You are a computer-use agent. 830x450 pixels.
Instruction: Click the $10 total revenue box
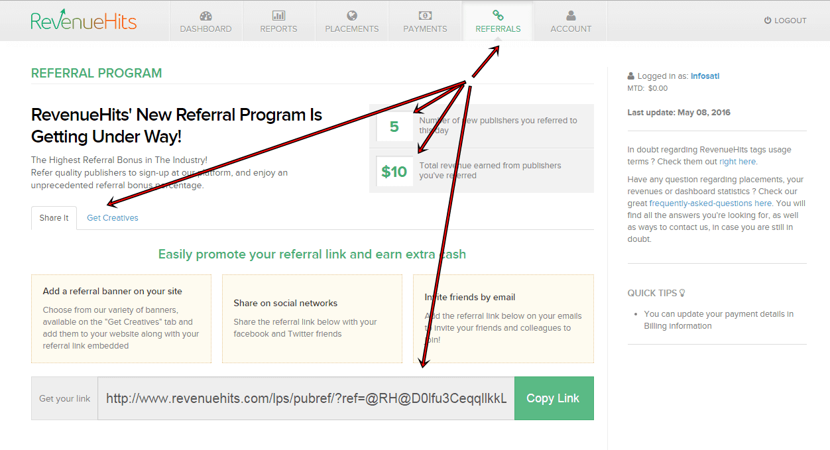click(394, 172)
